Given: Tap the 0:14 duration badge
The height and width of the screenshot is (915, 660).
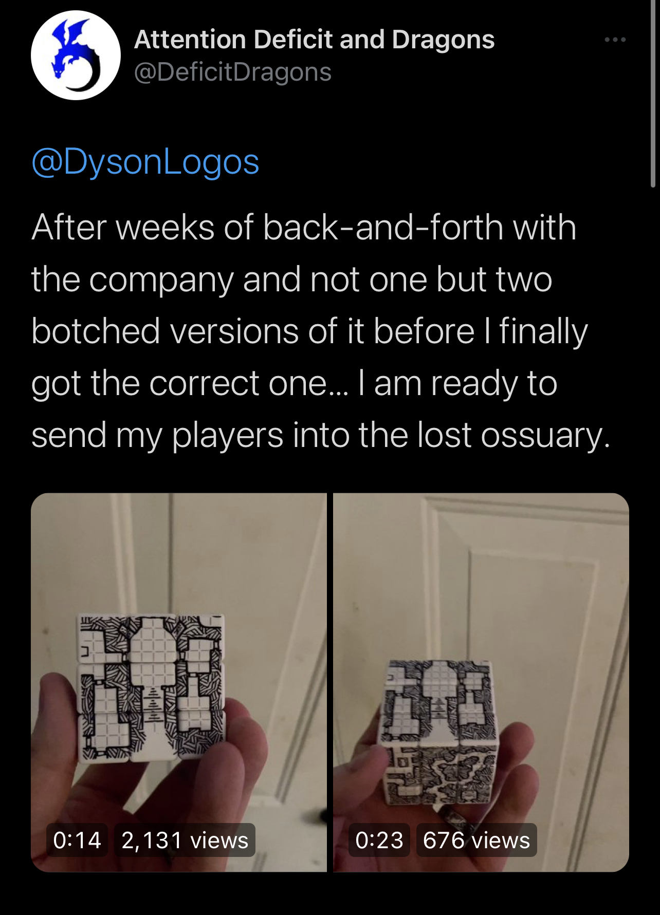Looking at the screenshot, I should [77, 840].
